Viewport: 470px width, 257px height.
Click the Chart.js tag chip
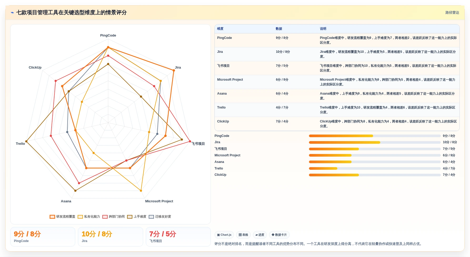[224, 235]
